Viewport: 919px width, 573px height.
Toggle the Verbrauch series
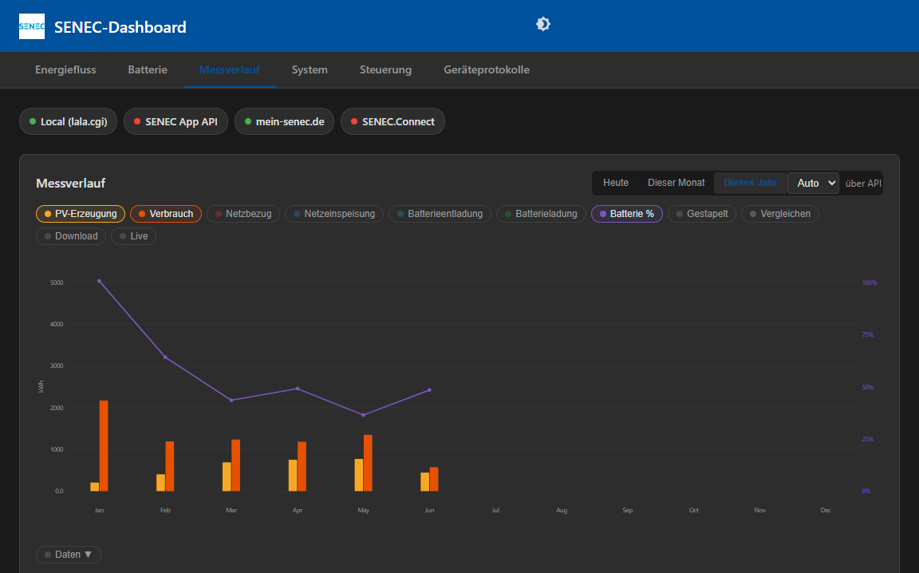(166, 214)
